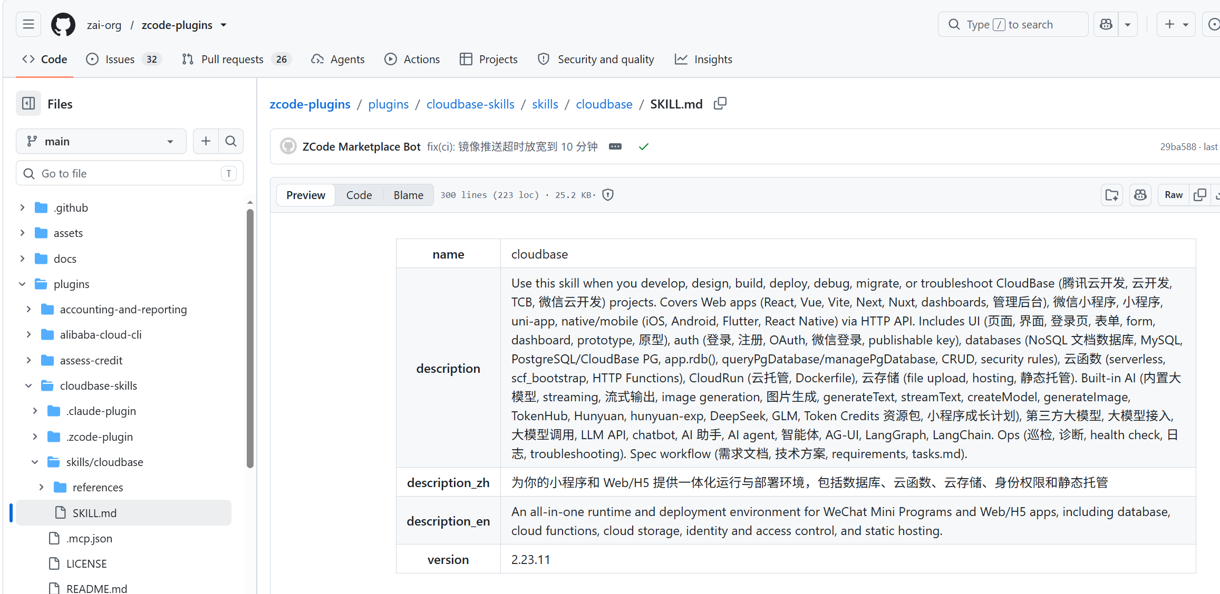
Task: Open the Raw file view
Action: click(x=1174, y=195)
